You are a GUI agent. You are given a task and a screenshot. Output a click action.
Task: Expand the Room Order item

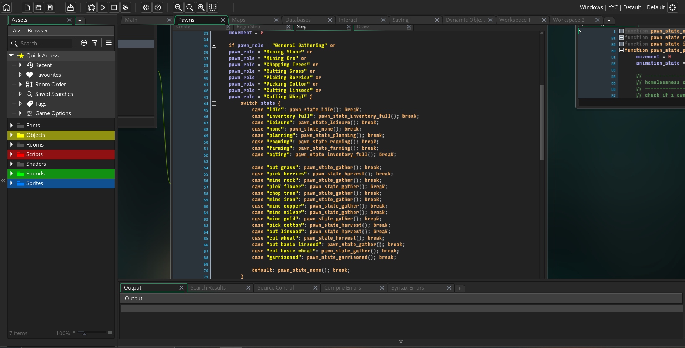click(x=20, y=84)
